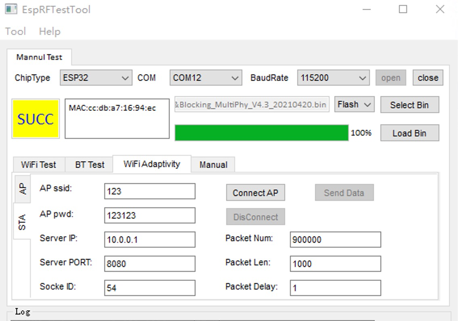Click the Select Bin button
458x321 pixels.
410,105
